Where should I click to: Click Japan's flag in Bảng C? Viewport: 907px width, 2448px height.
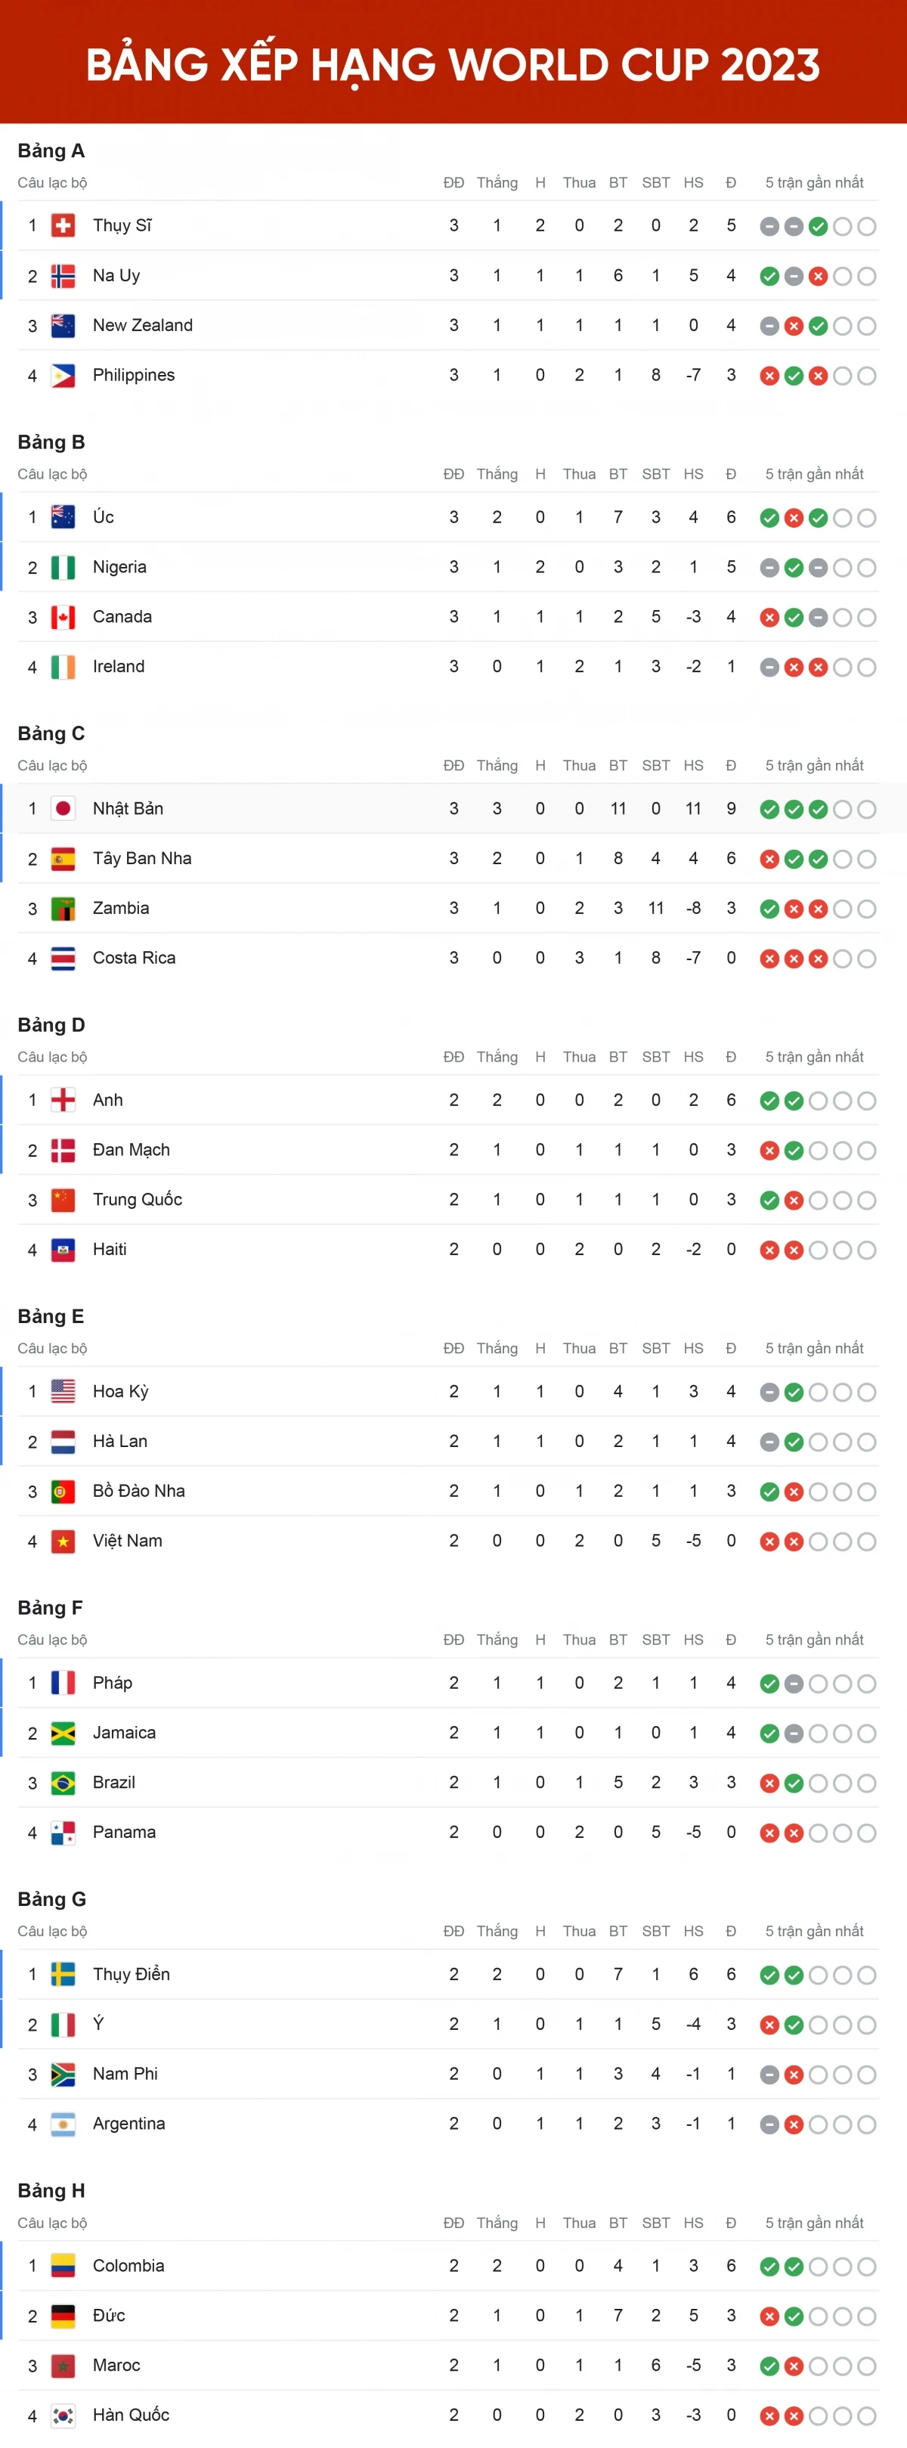point(63,809)
